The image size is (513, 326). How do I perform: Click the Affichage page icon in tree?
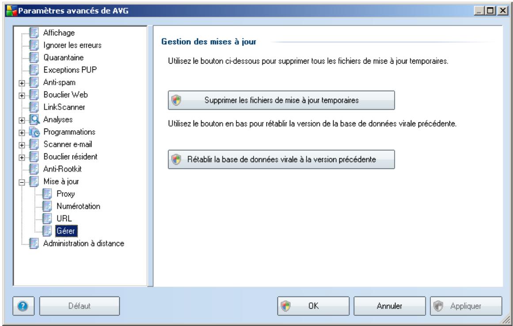tap(34, 33)
